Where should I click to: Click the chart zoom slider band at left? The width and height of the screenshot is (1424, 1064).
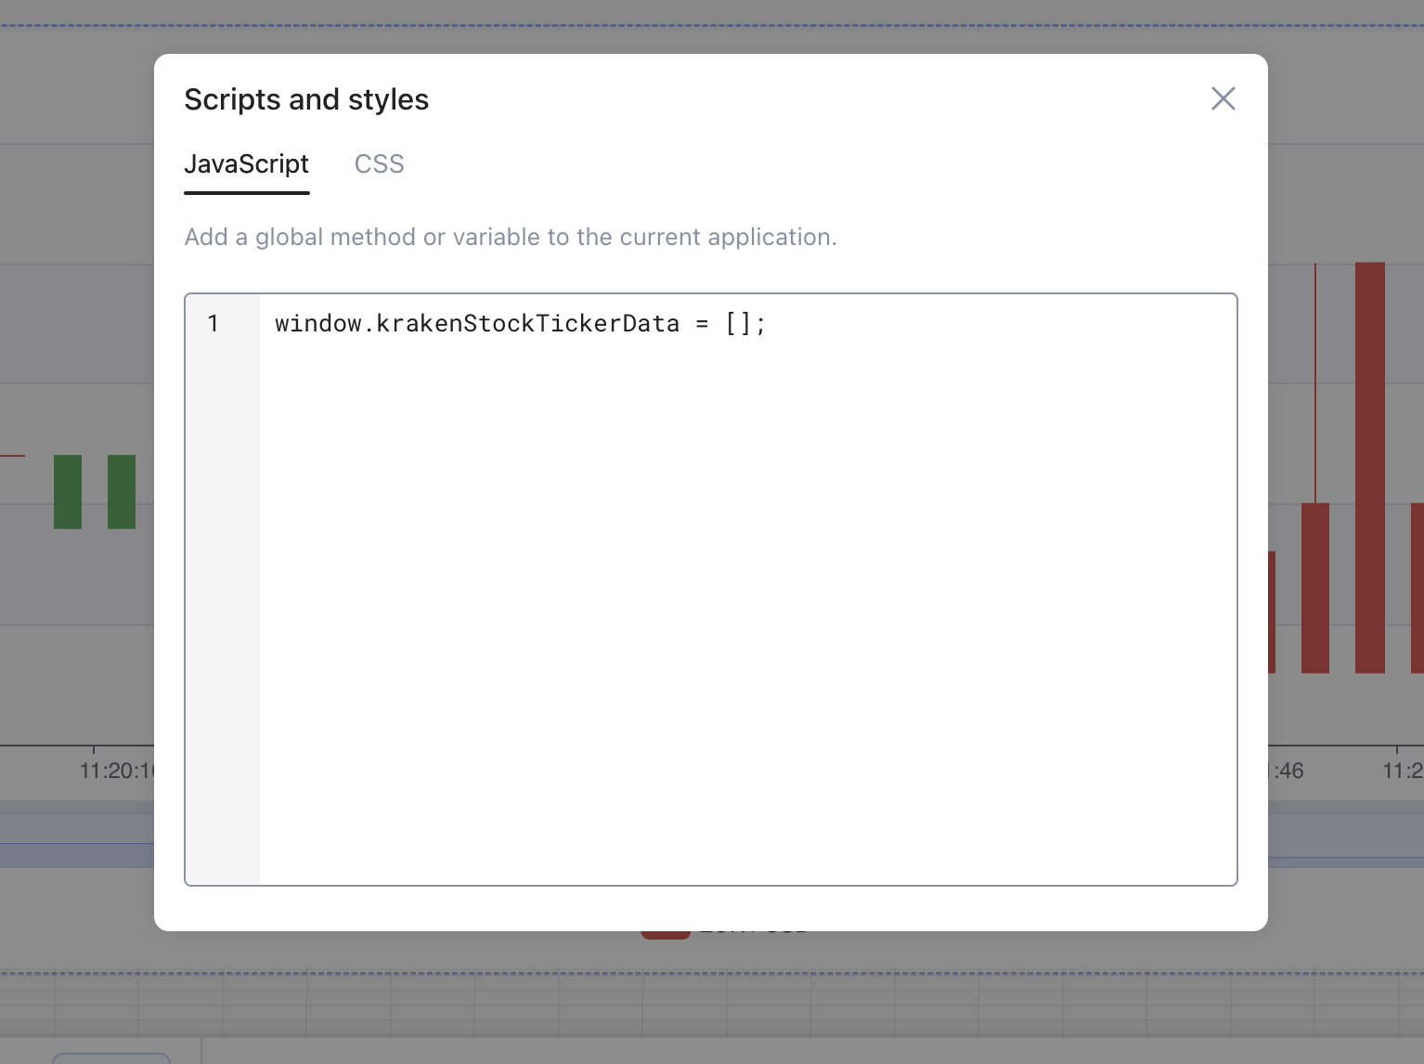pyautogui.click(x=76, y=840)
